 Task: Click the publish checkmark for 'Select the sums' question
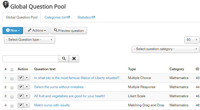click(x=21, y=87)
